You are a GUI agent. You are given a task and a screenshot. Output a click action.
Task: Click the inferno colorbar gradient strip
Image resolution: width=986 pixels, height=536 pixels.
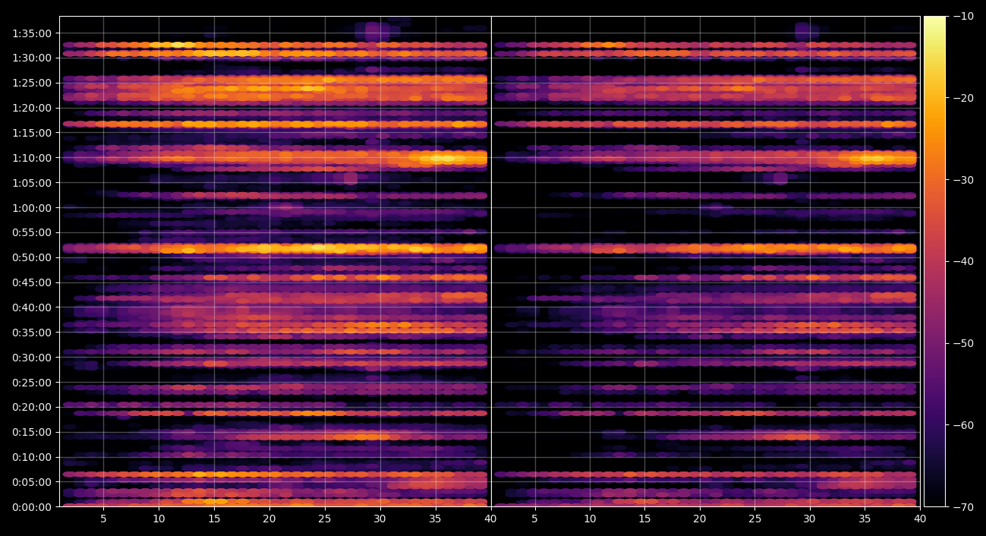pyautogui.click(x=934, y=261)
